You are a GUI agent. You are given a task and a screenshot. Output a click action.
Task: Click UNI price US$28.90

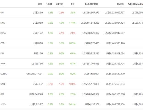pyautogui.click(x=38, y=13)
